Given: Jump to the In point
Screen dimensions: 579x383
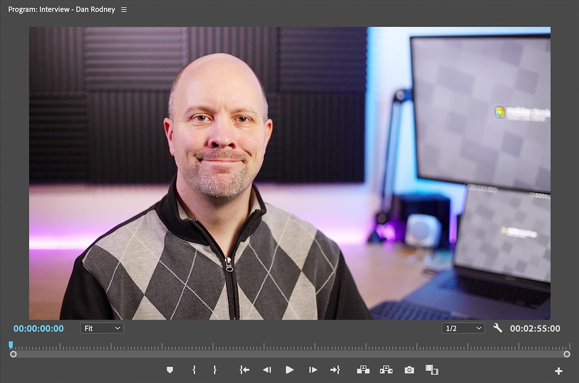Looking at the screenshot, I should point(245,370).
